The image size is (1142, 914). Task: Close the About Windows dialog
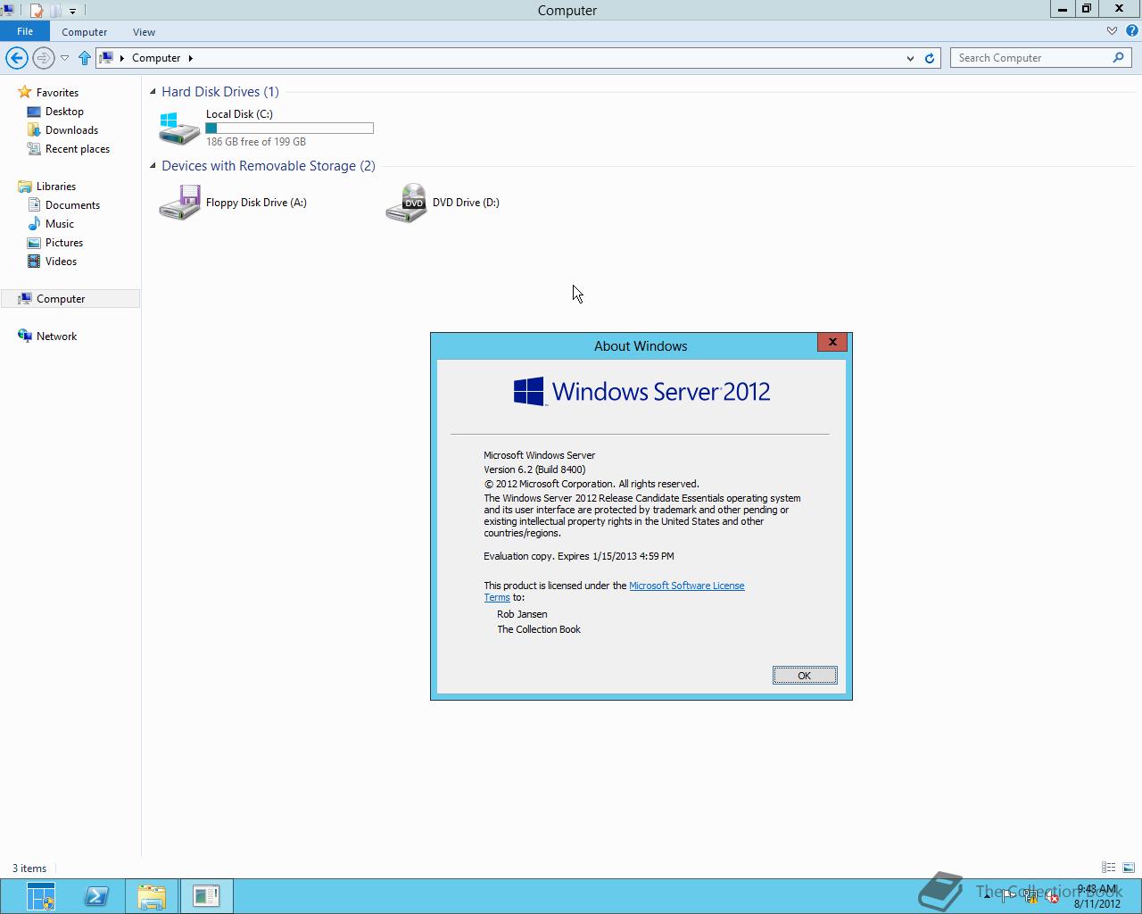832,342
